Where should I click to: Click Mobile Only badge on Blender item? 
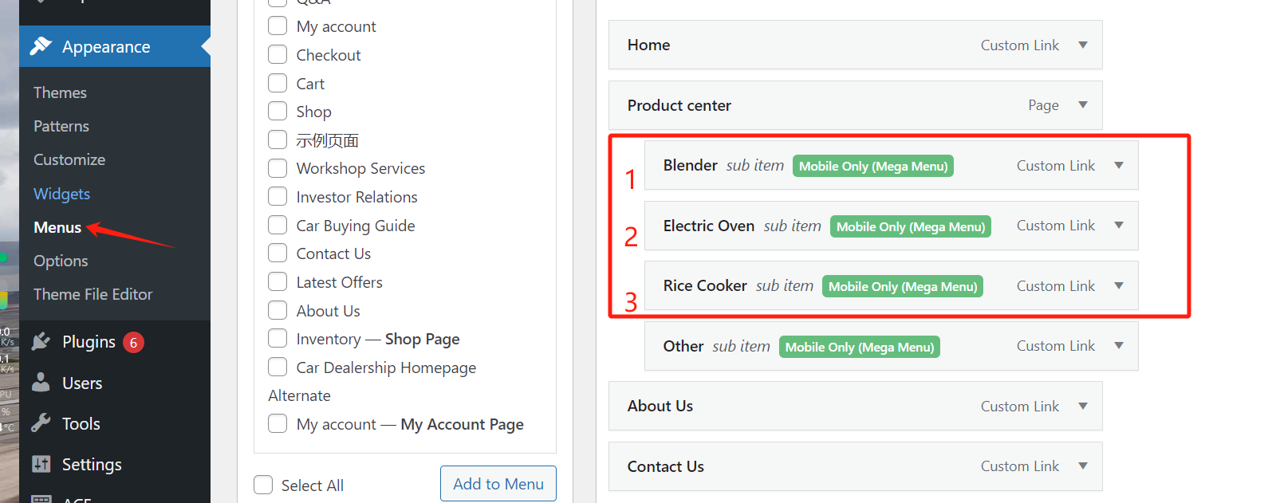click(873, 166)
